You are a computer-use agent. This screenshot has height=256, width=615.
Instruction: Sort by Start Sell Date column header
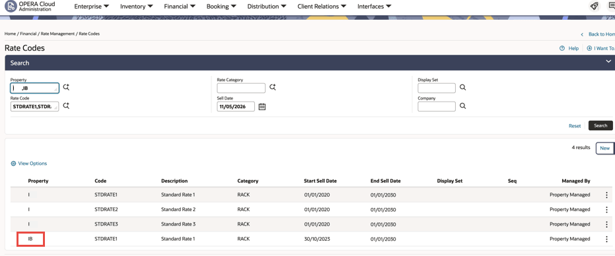(x=320, y=181)
